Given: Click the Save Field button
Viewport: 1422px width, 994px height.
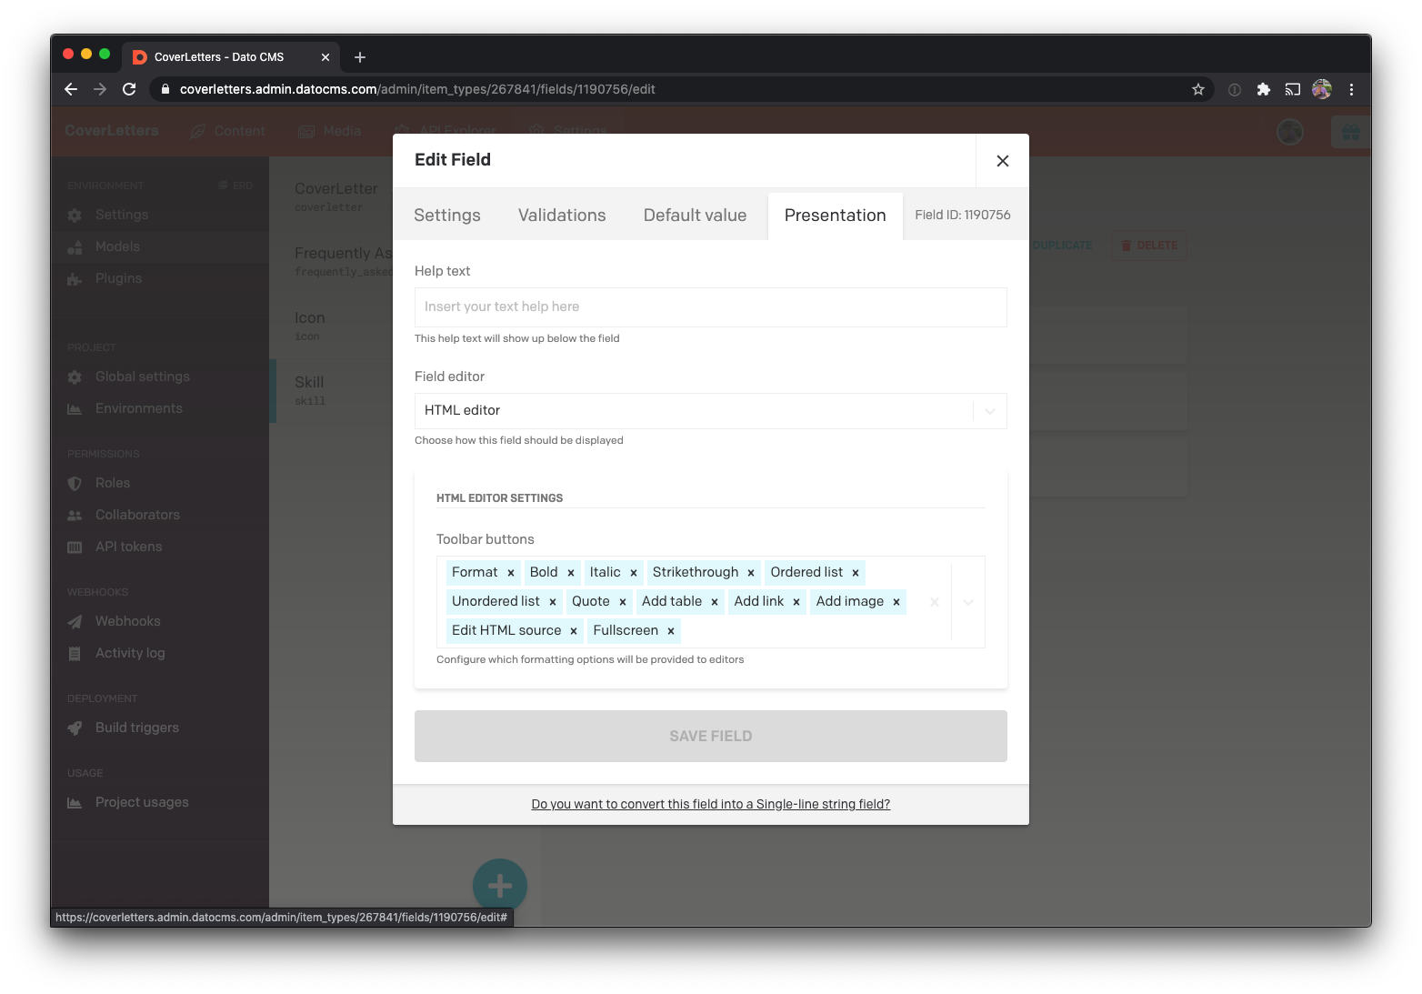Looking at the screenshot, I should click(x=710, y=736).
